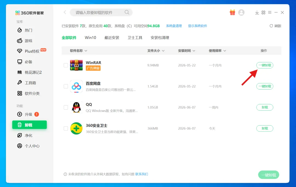Open the skin/widgets icon beside download
The width and height of the screenshot is (296, 187).
pyautogui.click(x=263, y=12)
